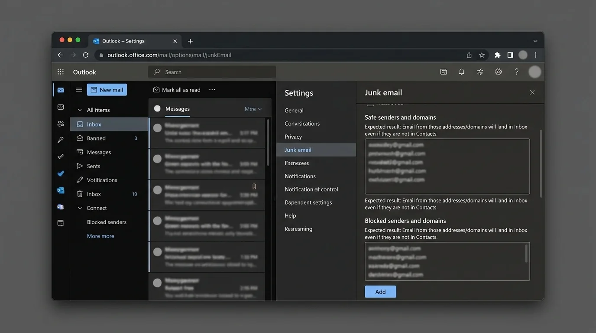Open the tab search chevron in title bar
This screenshot has height=333, width=596.
[535, 41]
